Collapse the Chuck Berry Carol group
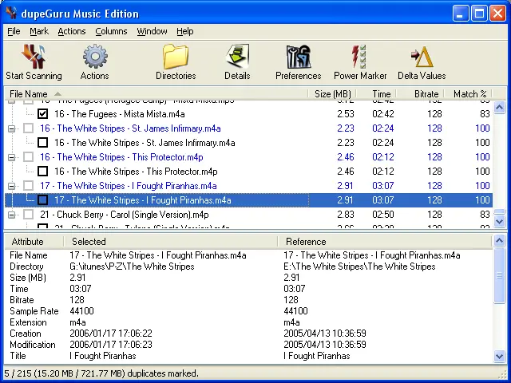The height and width of the screenshot is (383, 511). (x=11, y=215)
